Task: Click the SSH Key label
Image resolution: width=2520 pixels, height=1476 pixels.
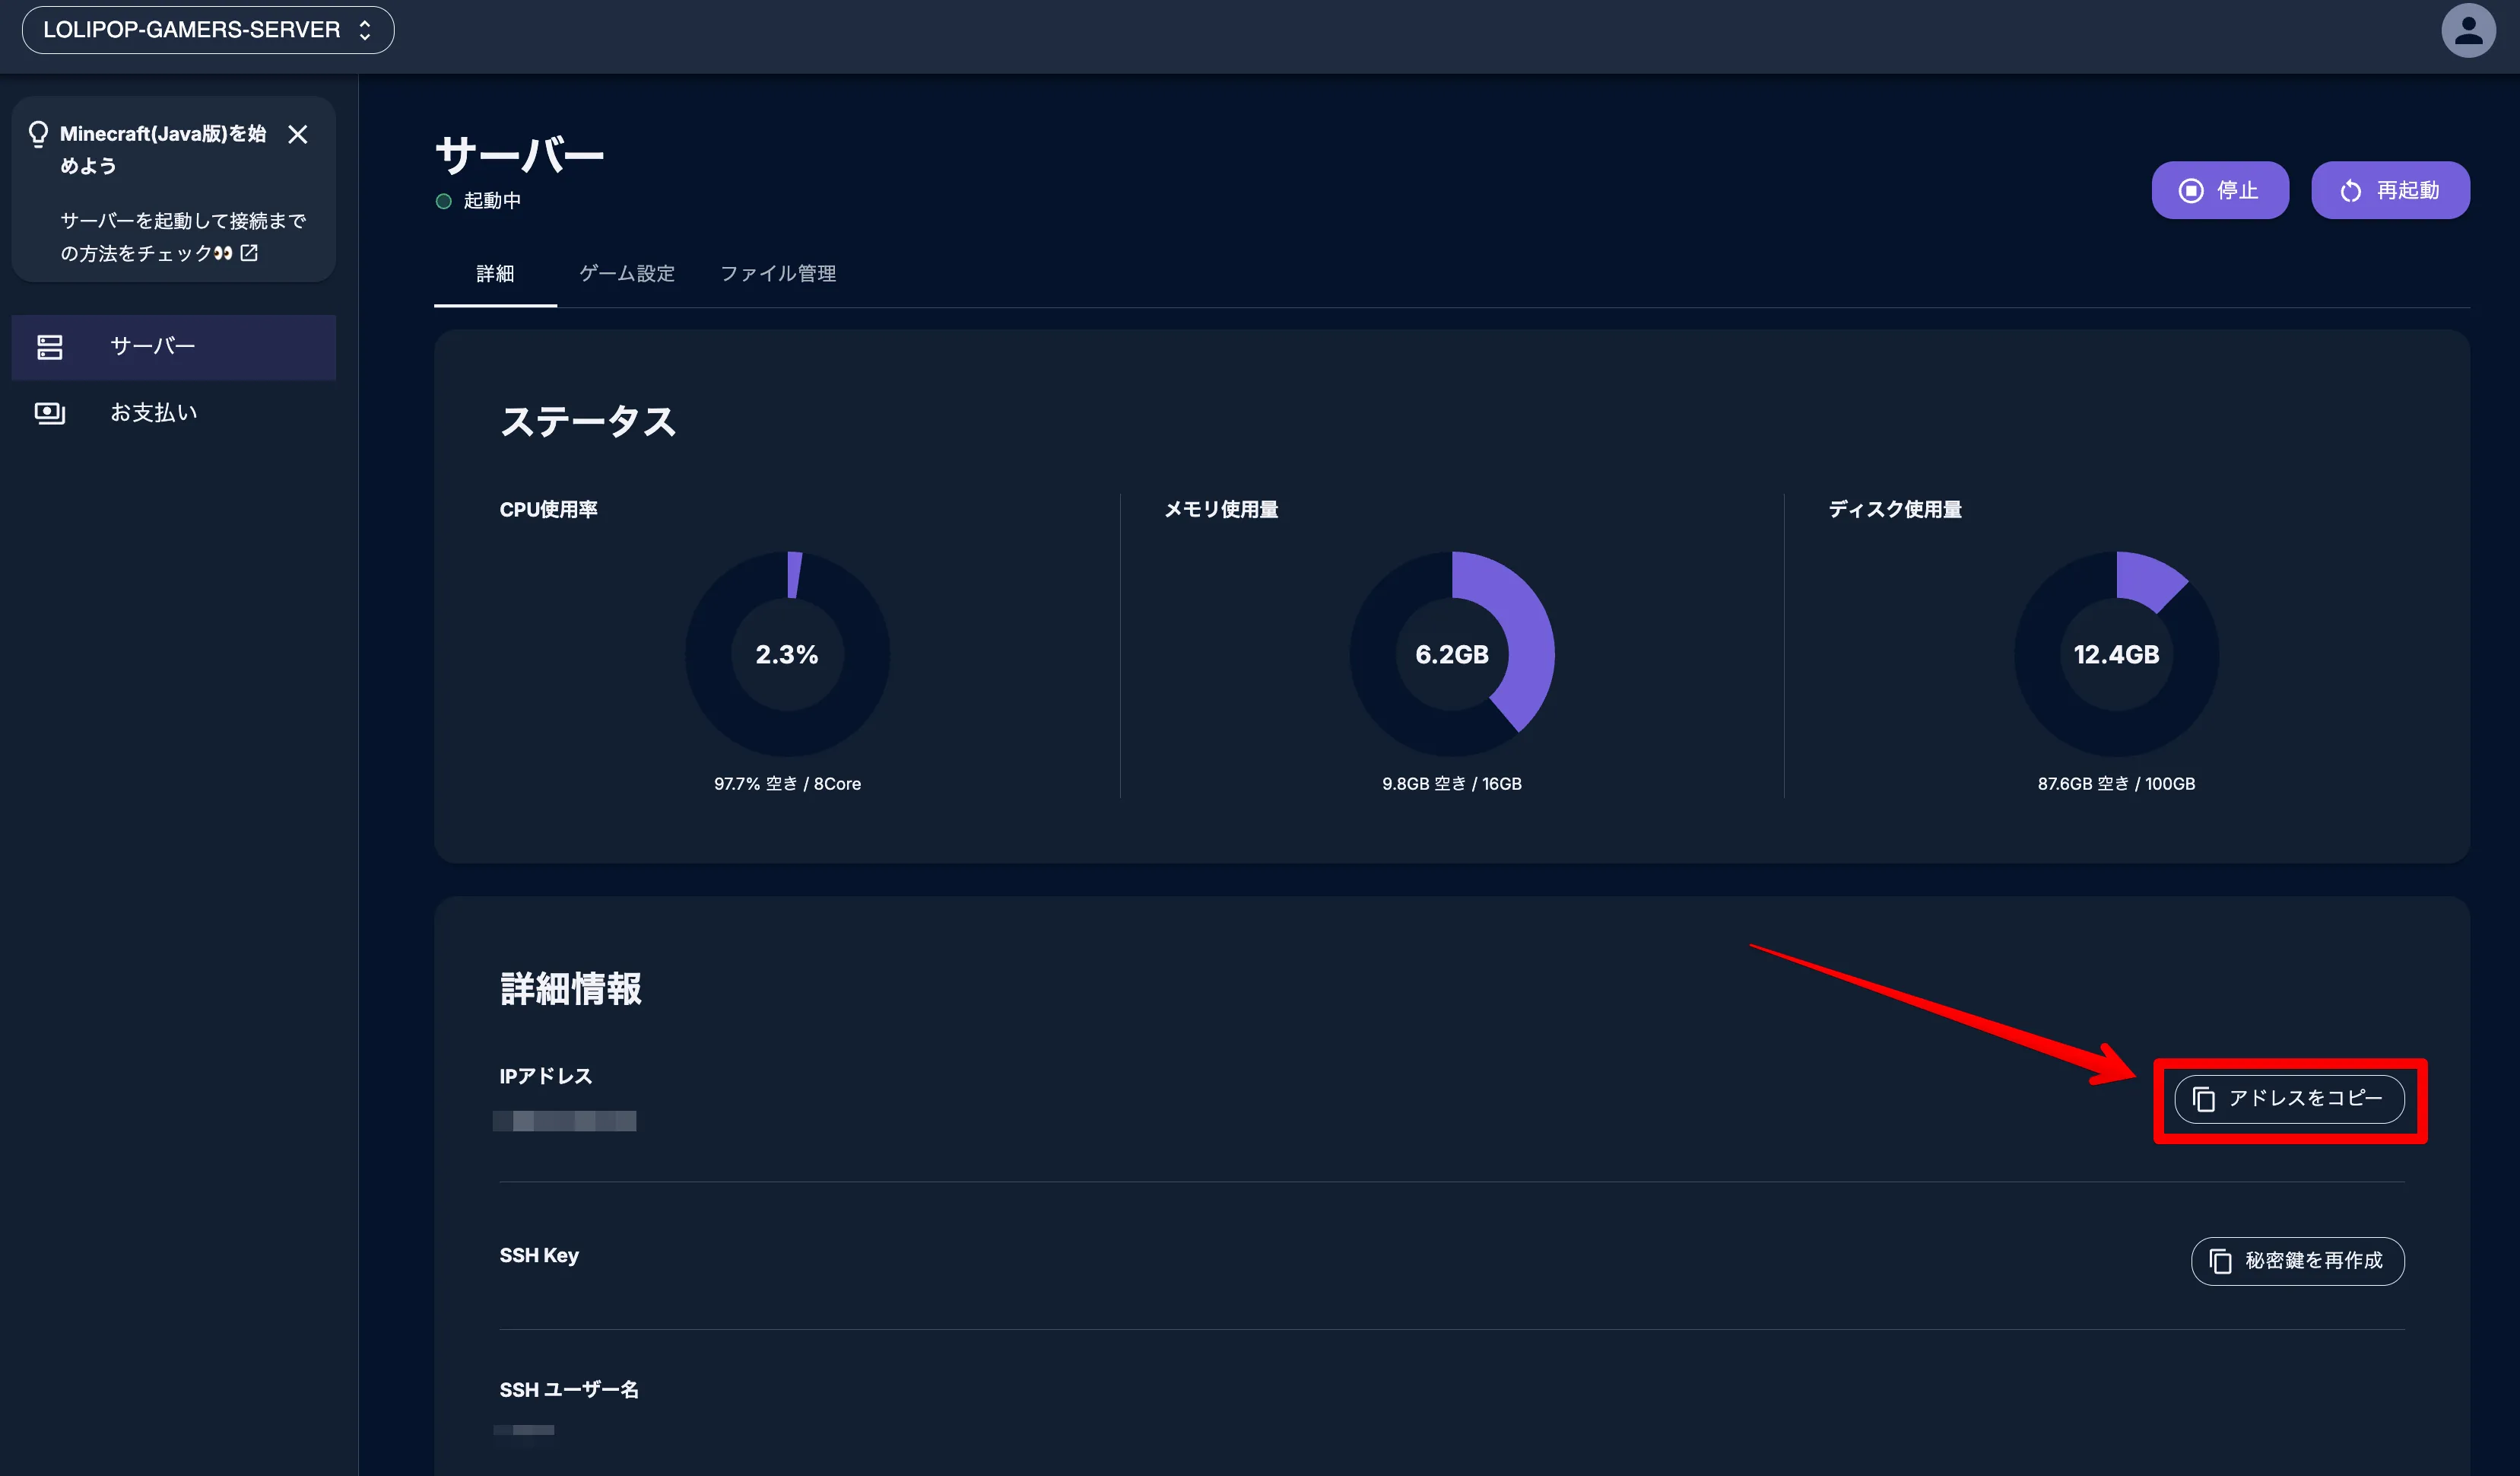Action: coord(539,1255)
